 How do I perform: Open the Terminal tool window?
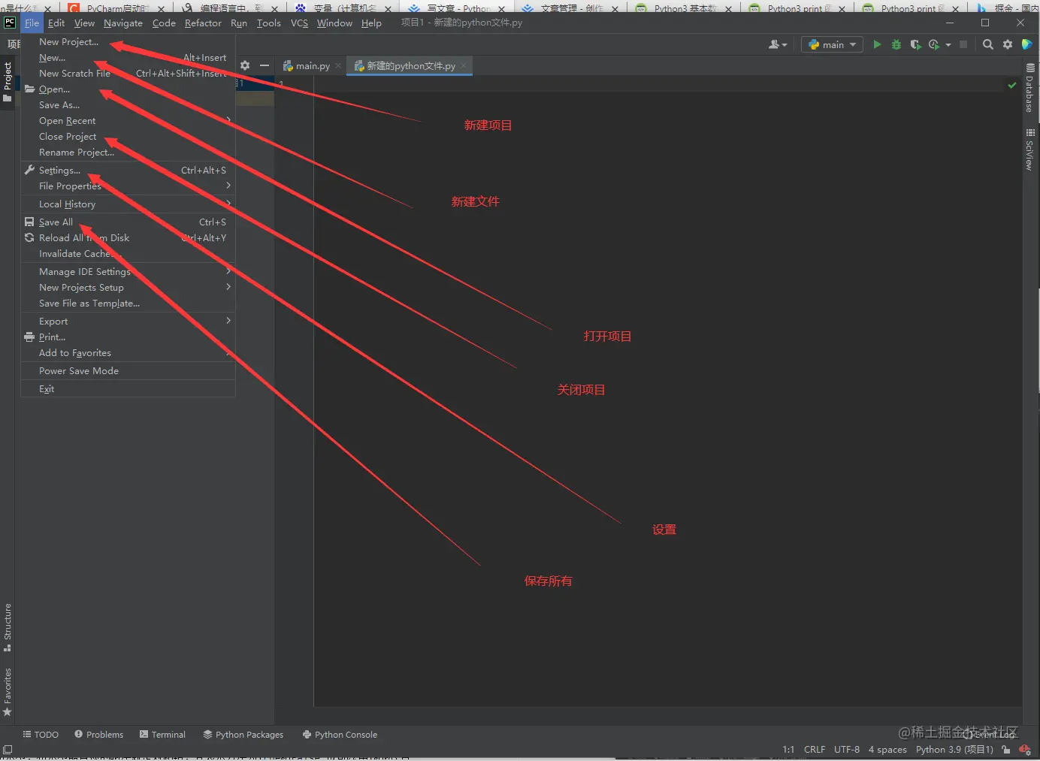coord(162,735)
